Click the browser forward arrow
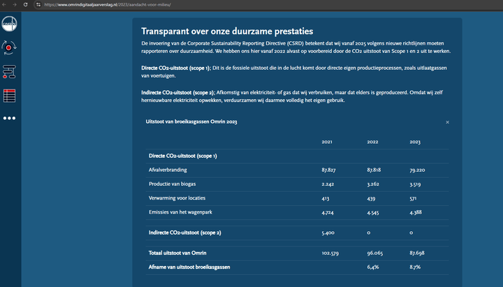 coord(15,4)
